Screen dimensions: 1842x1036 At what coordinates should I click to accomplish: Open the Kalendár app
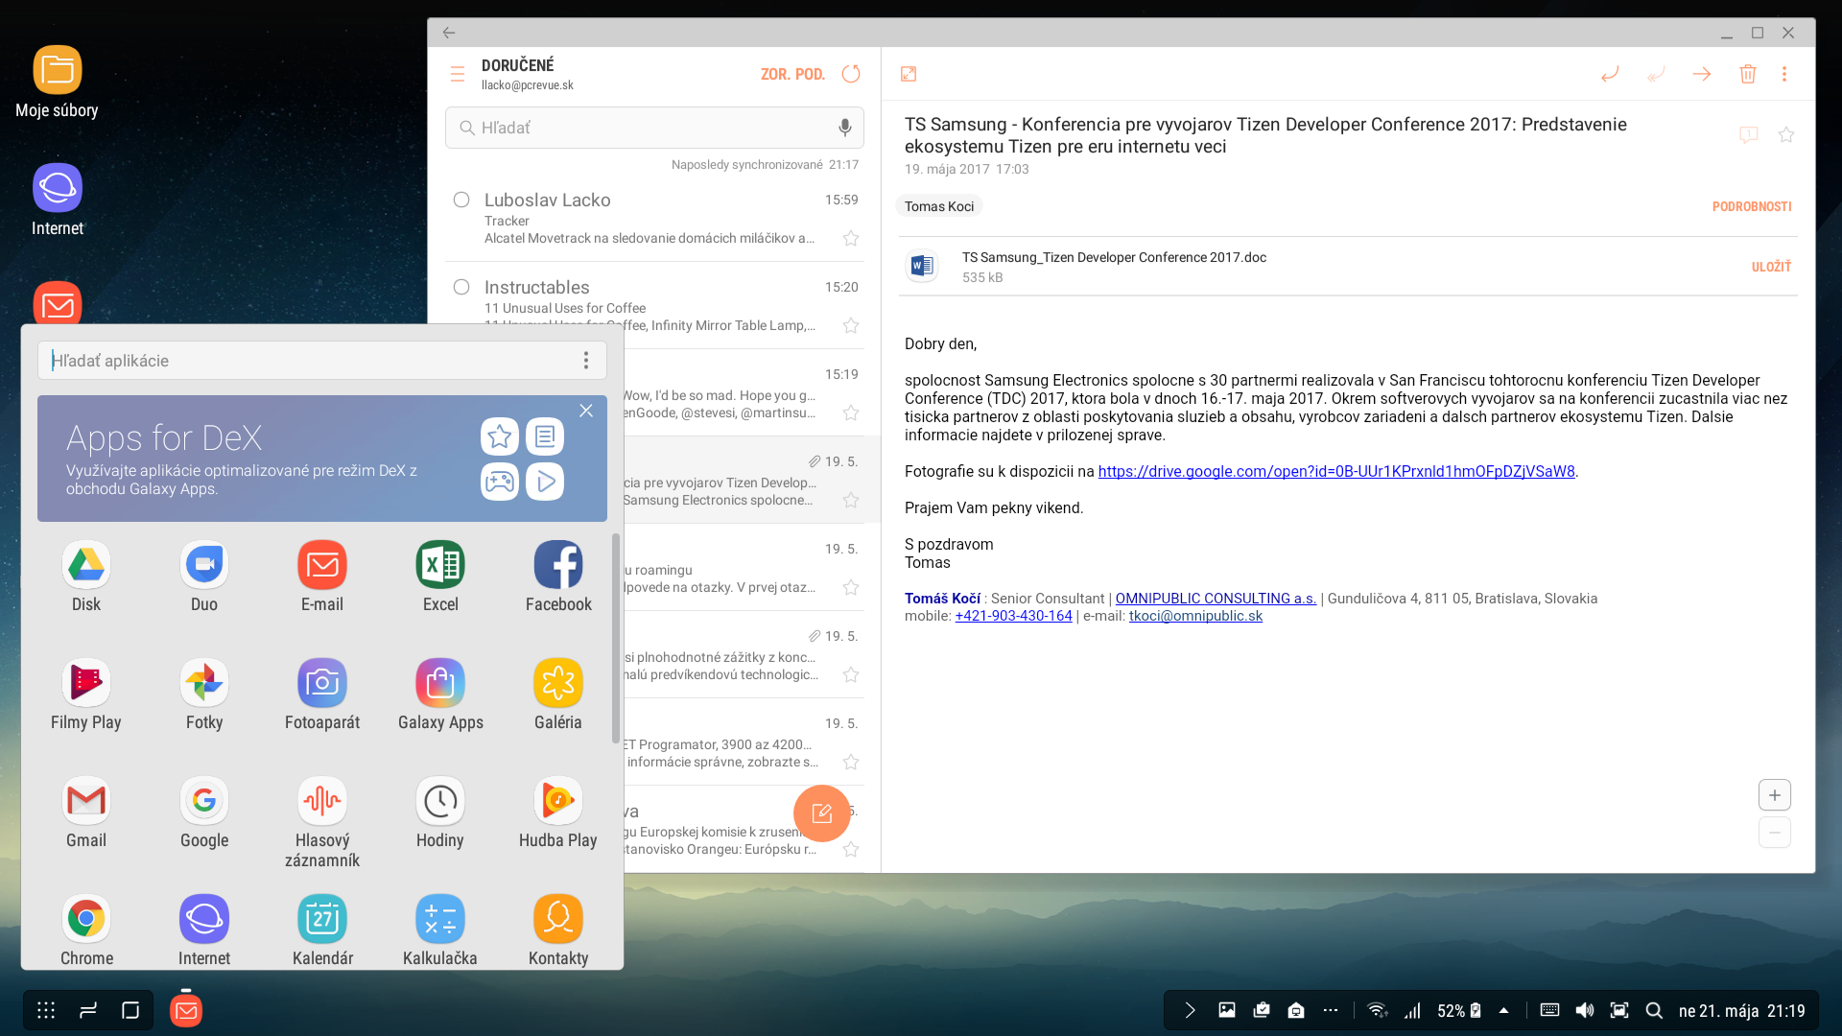click(322, 930)
